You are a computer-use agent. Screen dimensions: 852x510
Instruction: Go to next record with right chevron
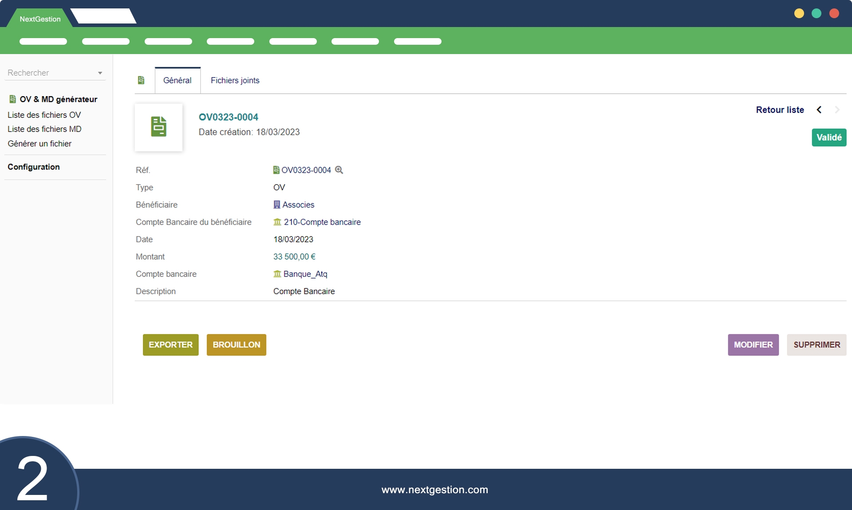(837, 110)
